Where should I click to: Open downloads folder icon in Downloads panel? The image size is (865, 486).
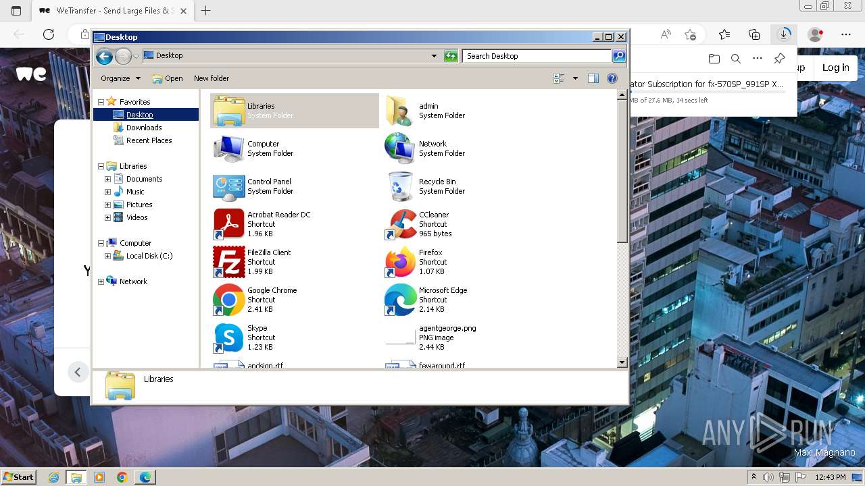714,59
